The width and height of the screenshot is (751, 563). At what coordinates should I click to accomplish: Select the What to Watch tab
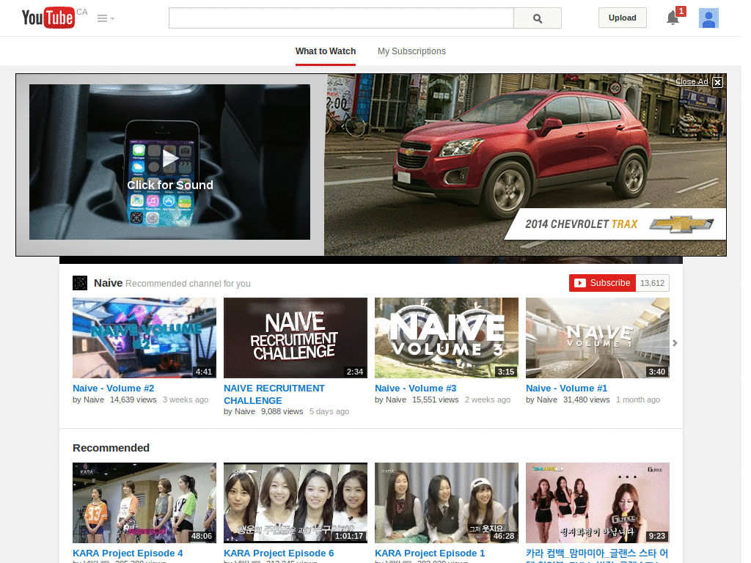click(326, 51)
